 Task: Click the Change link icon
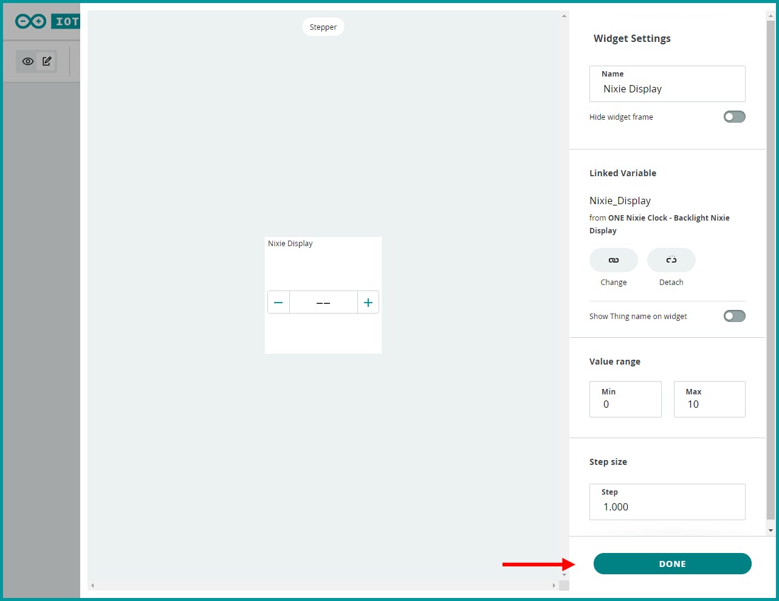click(x=614, y=260)
